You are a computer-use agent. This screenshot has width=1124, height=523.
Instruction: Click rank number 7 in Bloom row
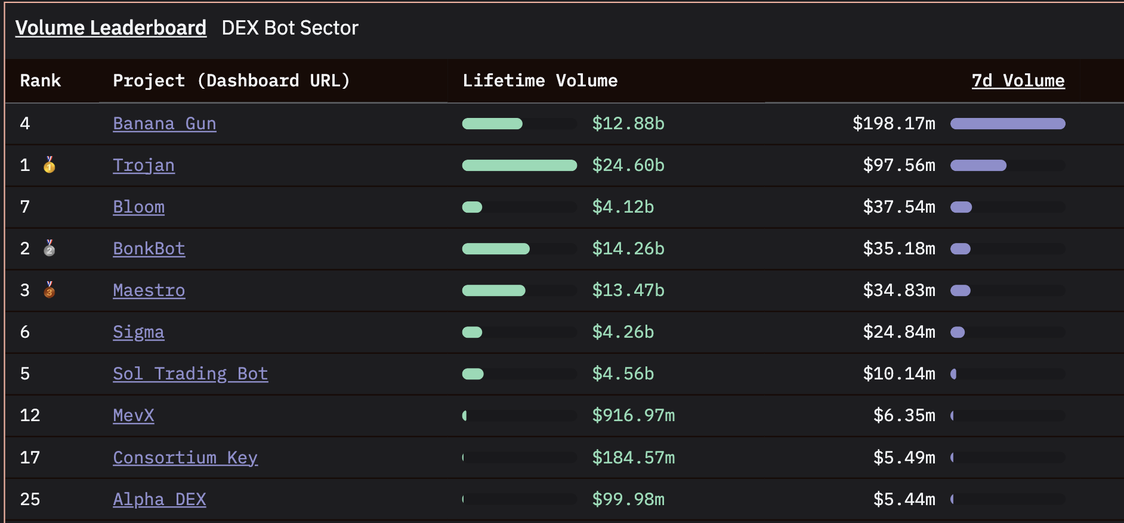(x=25, y=207)
